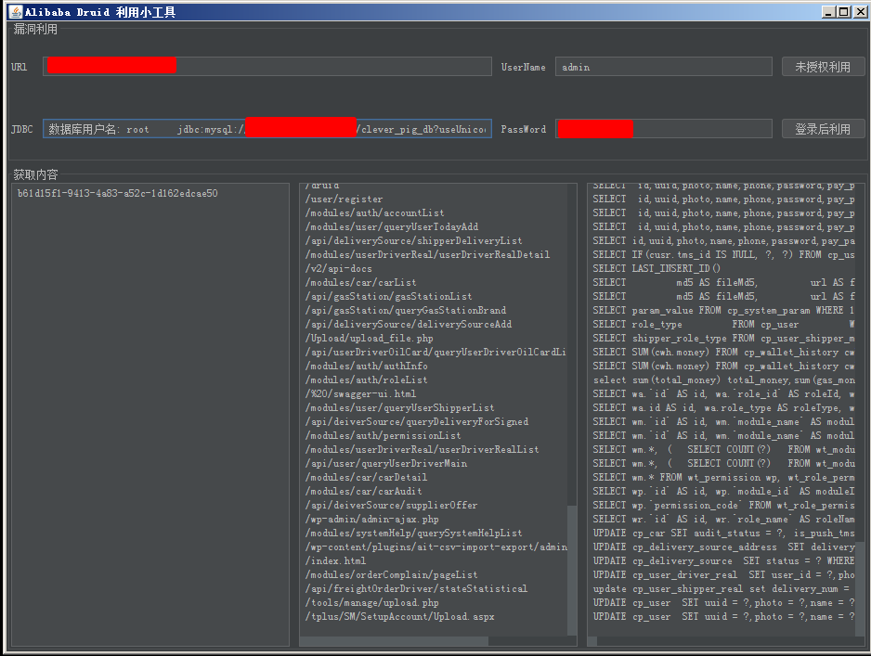
Task: Select /modules/auth/permissionList path
Action: pyautogui.click(x=383, y=435)
